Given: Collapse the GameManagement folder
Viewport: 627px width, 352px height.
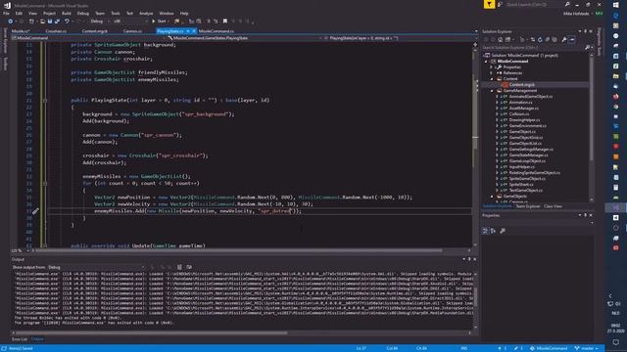Looking at the screenshot, I should [492, 91].
